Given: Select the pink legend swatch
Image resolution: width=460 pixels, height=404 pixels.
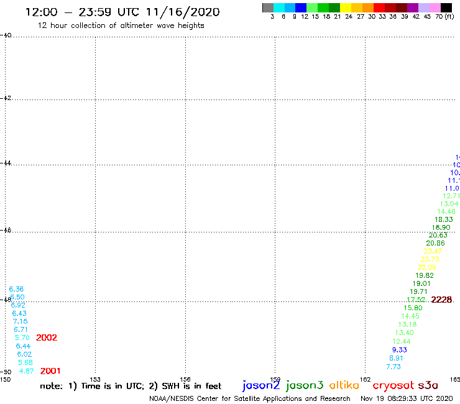Looking at the screenshot, I should (x=435, y=7).
